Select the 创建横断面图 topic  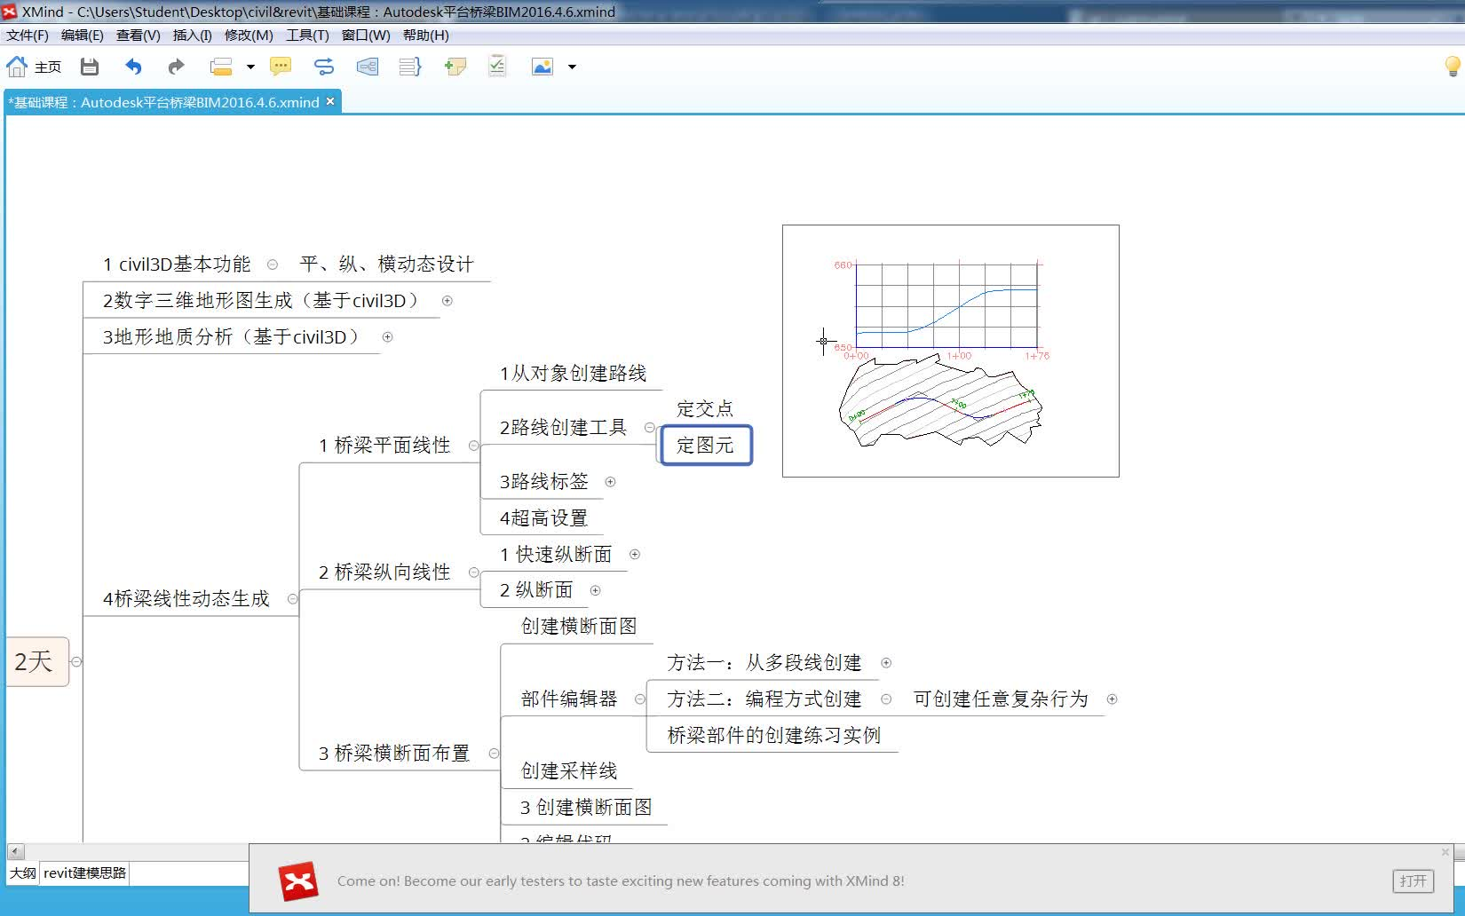pyautogui.click(x=579, y=627)
